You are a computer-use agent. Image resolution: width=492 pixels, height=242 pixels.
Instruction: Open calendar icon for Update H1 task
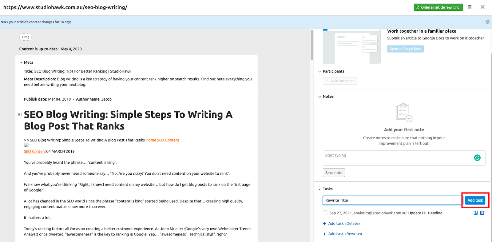pyautogui.click(x=482, y=213)
